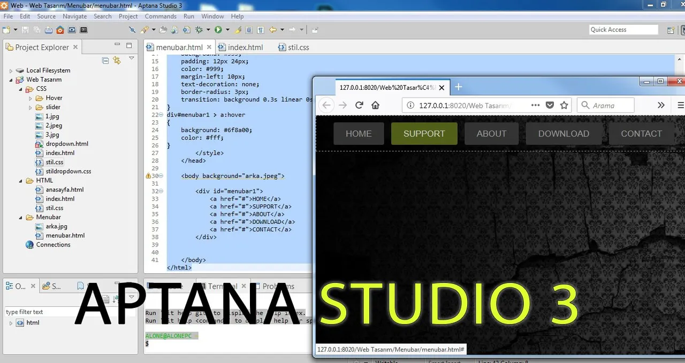Click the Quick Access search field

(623, 30)
